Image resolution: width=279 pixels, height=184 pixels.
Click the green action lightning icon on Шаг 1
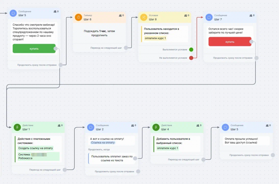tap(17, 127)
